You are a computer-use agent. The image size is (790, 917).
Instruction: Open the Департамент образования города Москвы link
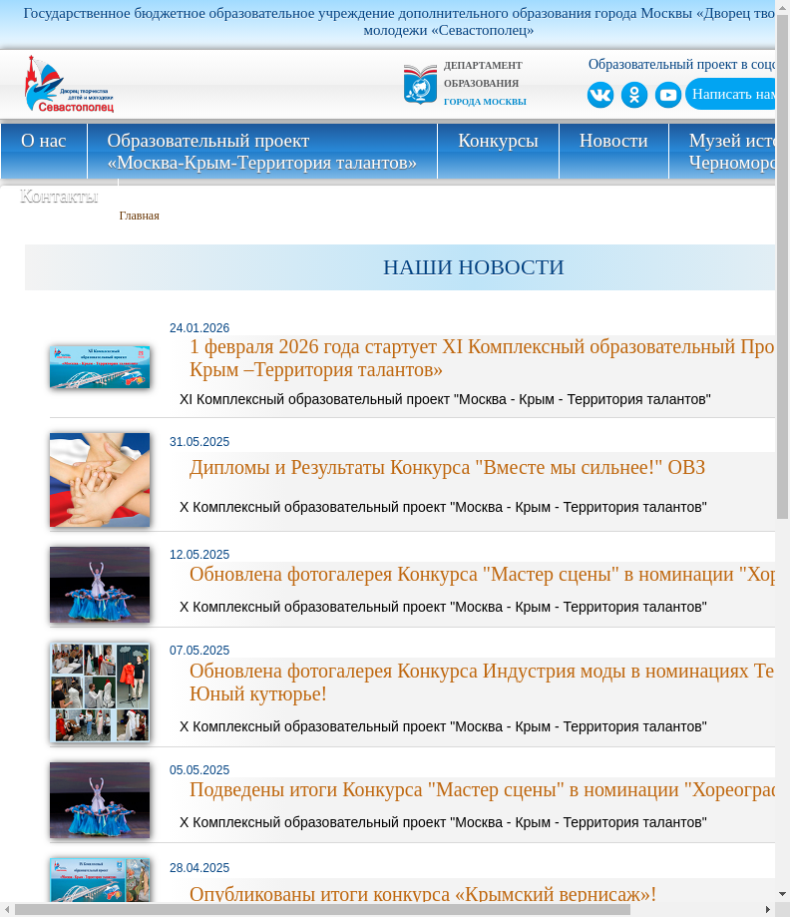(485, 83)
